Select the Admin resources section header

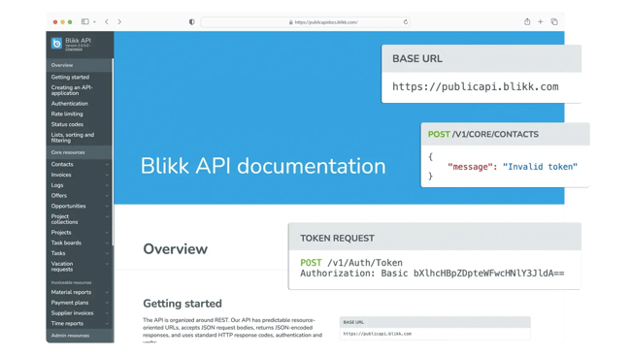pos(80,336)
